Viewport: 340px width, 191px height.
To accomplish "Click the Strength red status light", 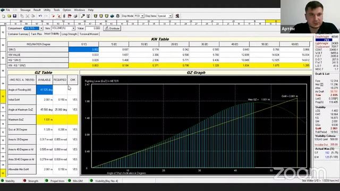I will 25,180.
